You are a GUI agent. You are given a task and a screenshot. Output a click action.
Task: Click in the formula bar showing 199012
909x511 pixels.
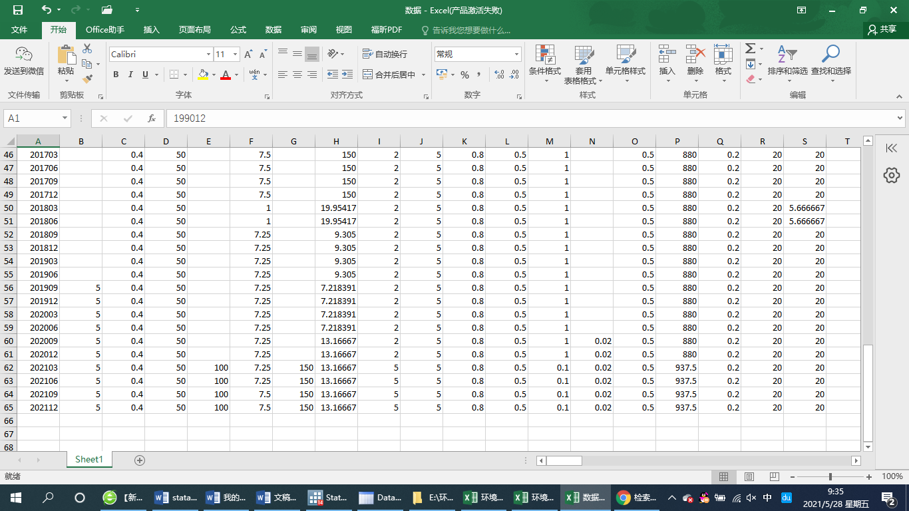coord(530,118)
